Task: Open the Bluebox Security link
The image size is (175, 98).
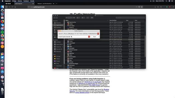Action: [89, 90]
